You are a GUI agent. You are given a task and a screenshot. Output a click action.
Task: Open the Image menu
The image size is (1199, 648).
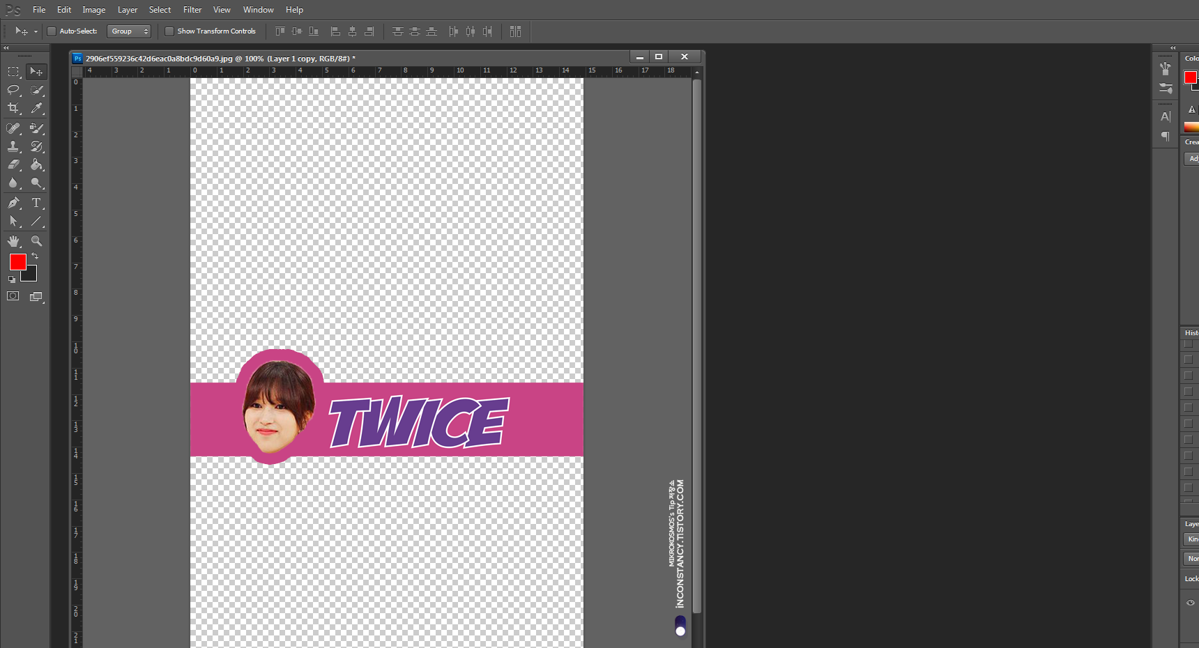(94, 10)
